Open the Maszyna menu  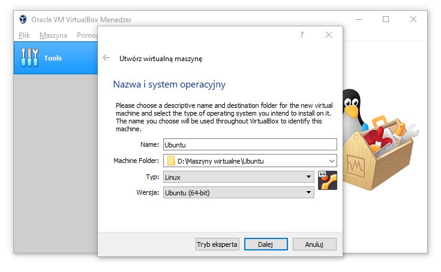pyautogui.click(x=53, y=35)
